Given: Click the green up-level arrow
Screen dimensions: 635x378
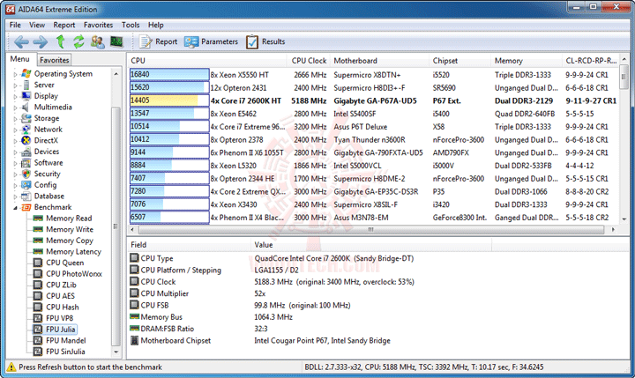Looking at the screenshot, I should pos(60,41).
